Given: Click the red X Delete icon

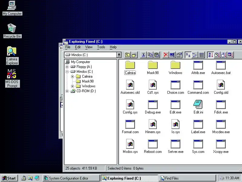Looking at the screenshot, I should click(166, 55).
